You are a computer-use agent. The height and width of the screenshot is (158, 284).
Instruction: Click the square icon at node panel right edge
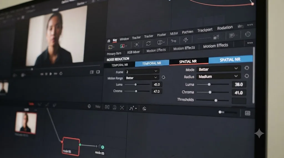click(x=248, y=113)
